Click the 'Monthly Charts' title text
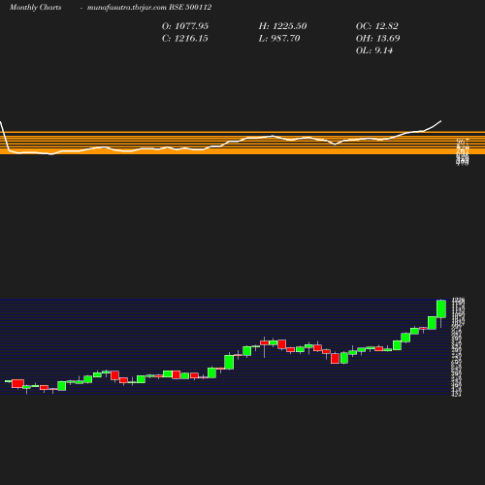Screen dimensions: 485x485 point(35,8)
